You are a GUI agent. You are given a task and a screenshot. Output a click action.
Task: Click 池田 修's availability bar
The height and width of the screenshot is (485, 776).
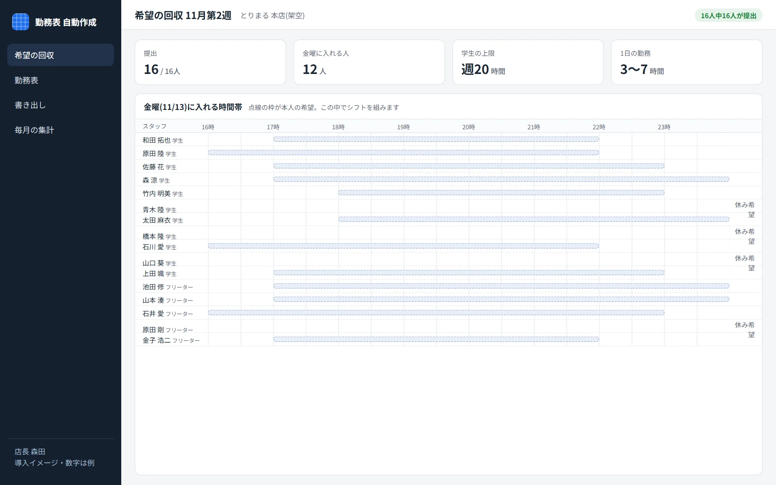pos(501,286)
